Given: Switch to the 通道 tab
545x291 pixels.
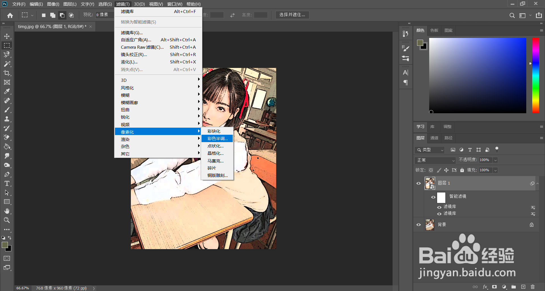Looking at the screenshot, I should [434, 138].
